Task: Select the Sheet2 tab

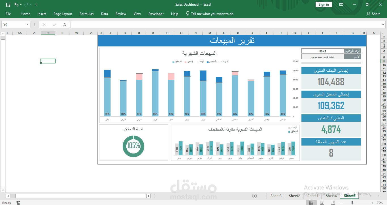Action: 294,196
